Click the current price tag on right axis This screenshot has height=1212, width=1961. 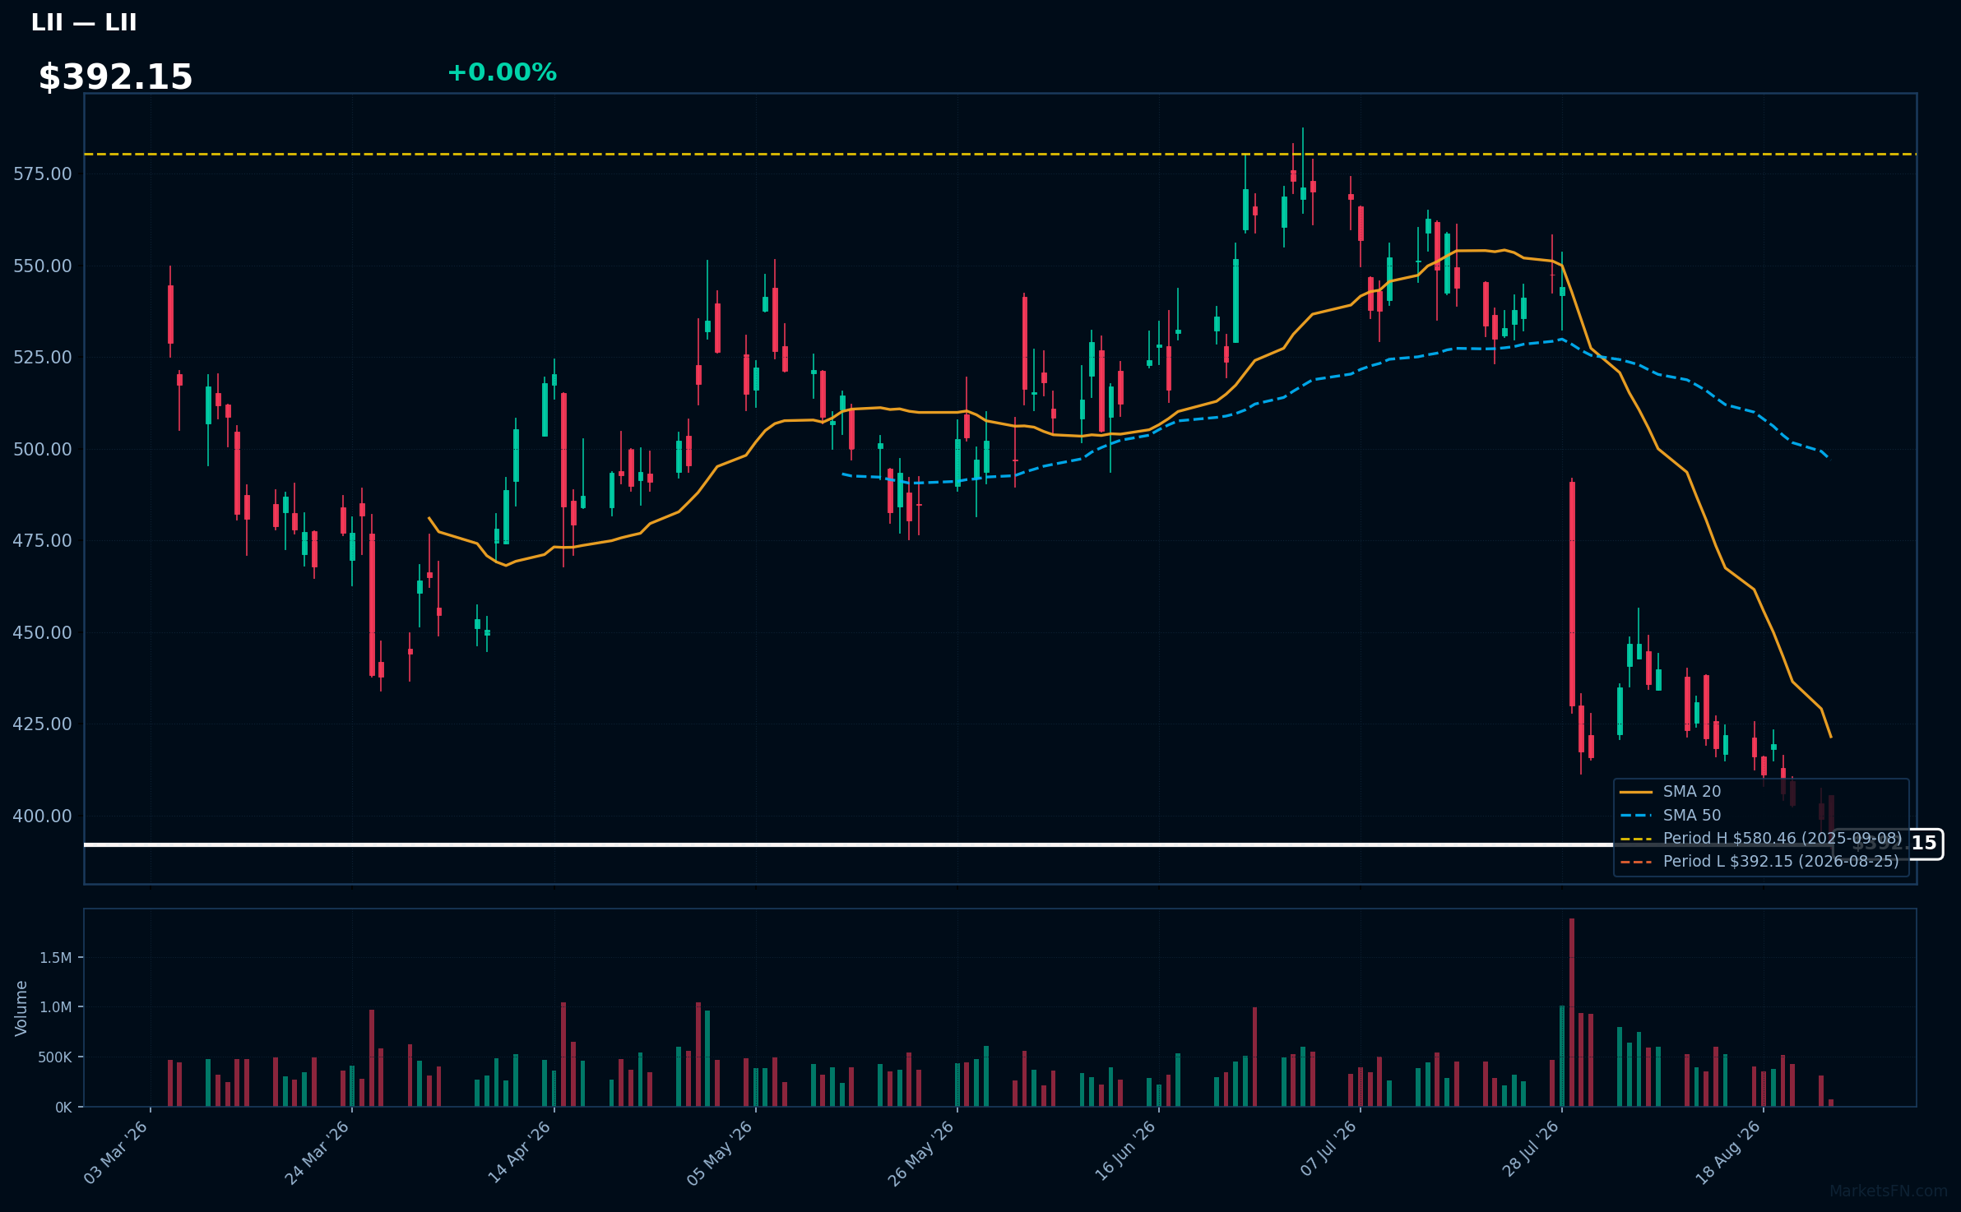point(1889,844)
